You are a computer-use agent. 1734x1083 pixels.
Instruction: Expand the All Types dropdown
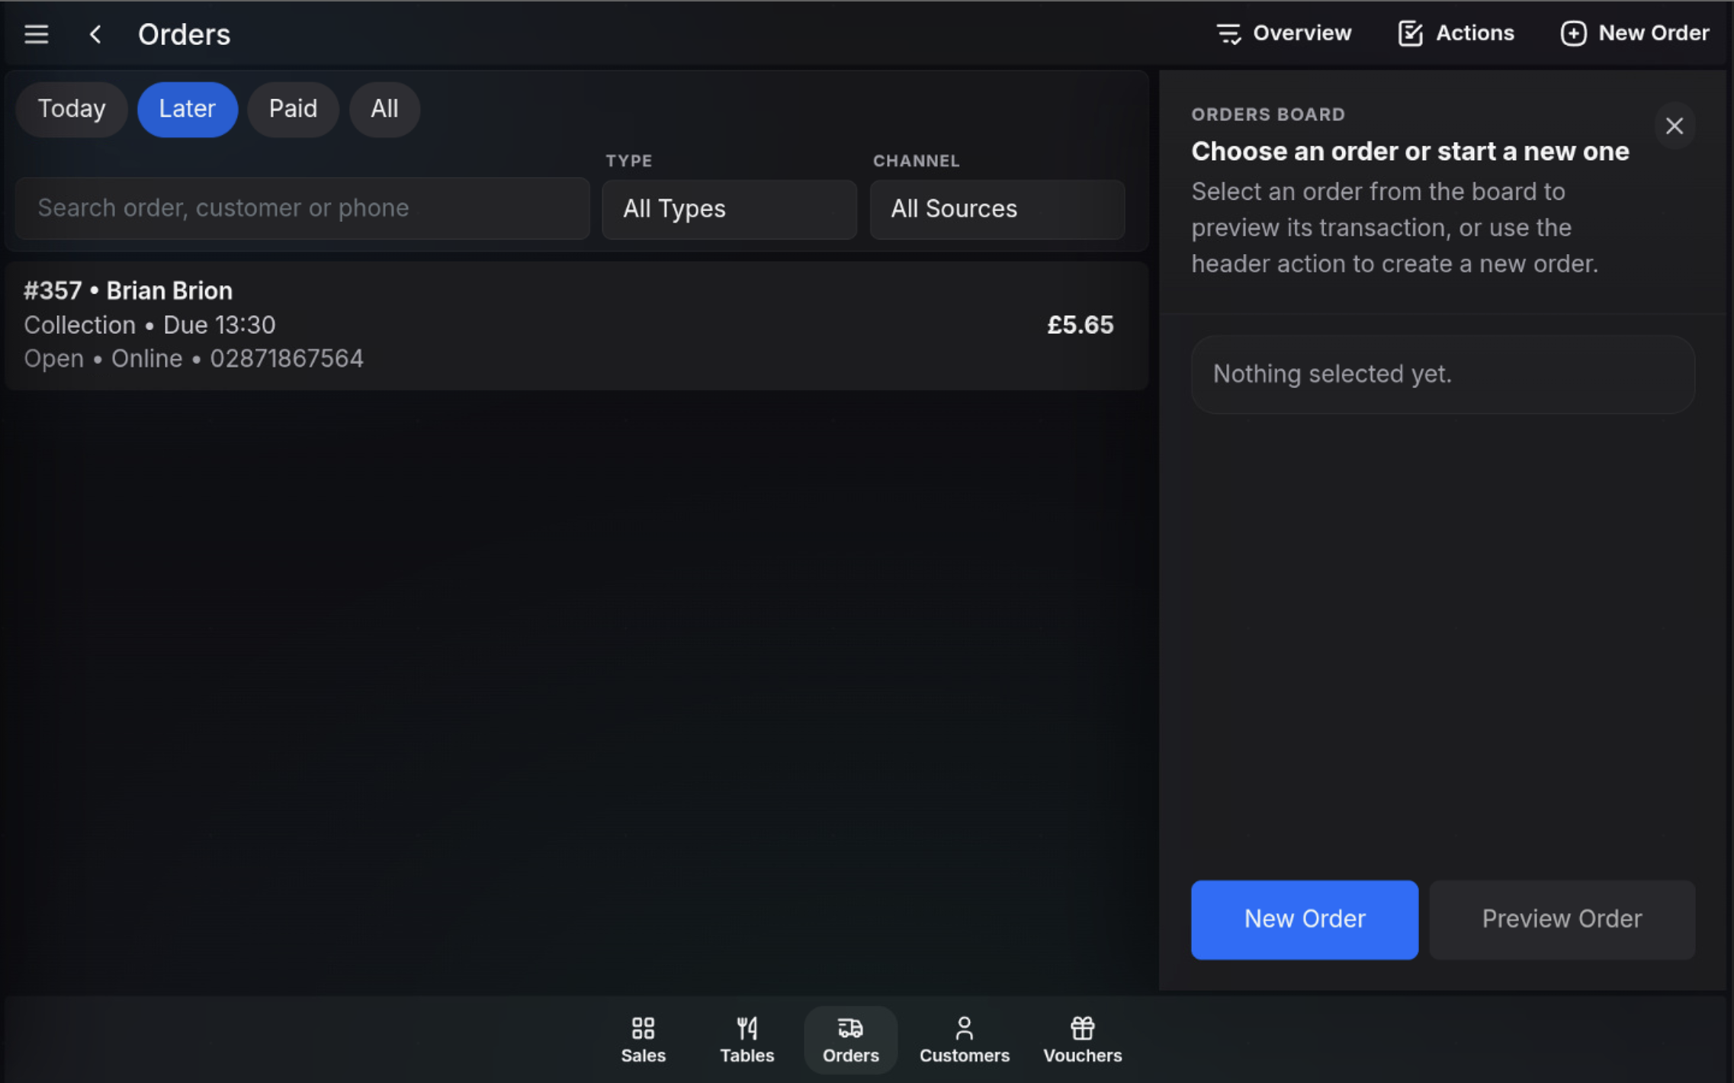(x=729, y=209)
